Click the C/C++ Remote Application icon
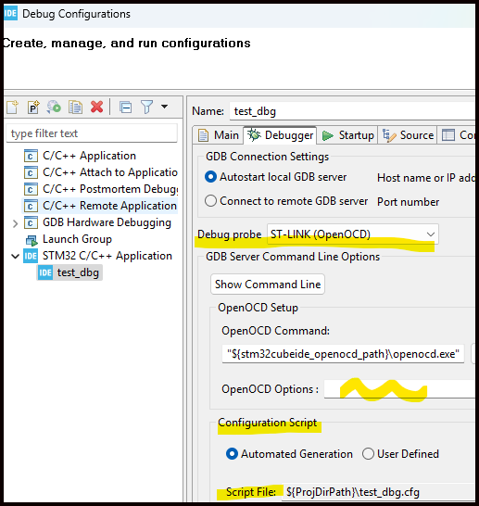The width and height of the screenshot is (479, 506). point(31,206)
